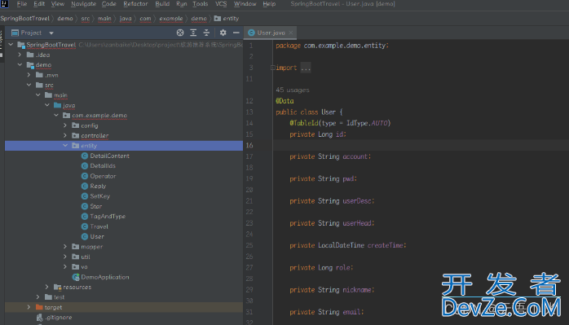Click the nickname field name
Viewport: 569px width, 325px height.
coord(357,290)
